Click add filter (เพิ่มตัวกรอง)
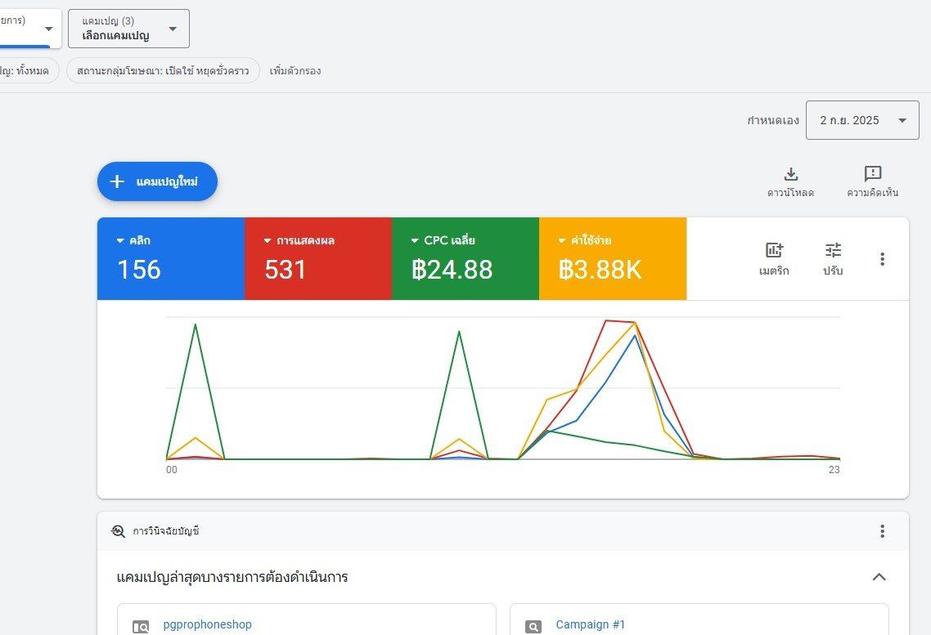 tap(295, 70)
